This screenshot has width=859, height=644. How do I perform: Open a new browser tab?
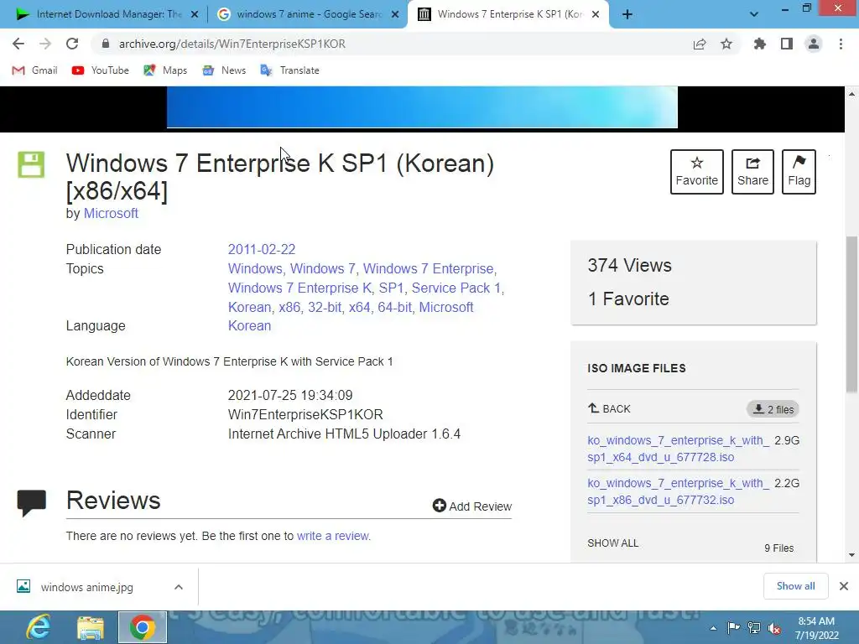[627, 15]
